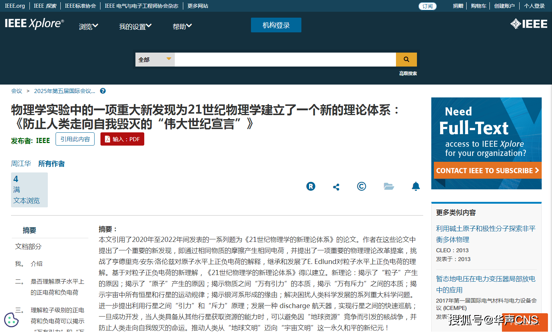Screen dimensions: 552x332
Task: Open author 周江华 link
Action: 21,164
